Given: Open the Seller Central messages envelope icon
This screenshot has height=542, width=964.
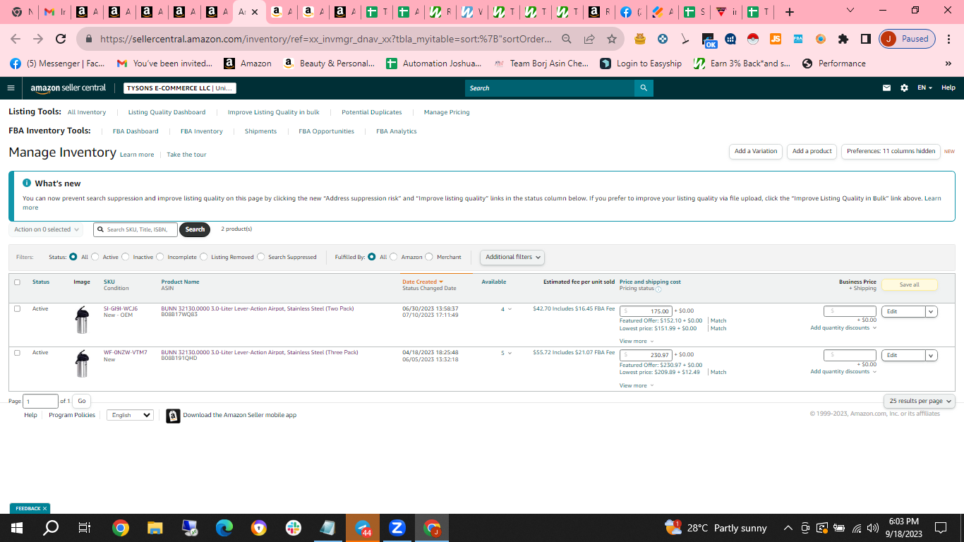Looking at the screenshot, I should (887, 88).
